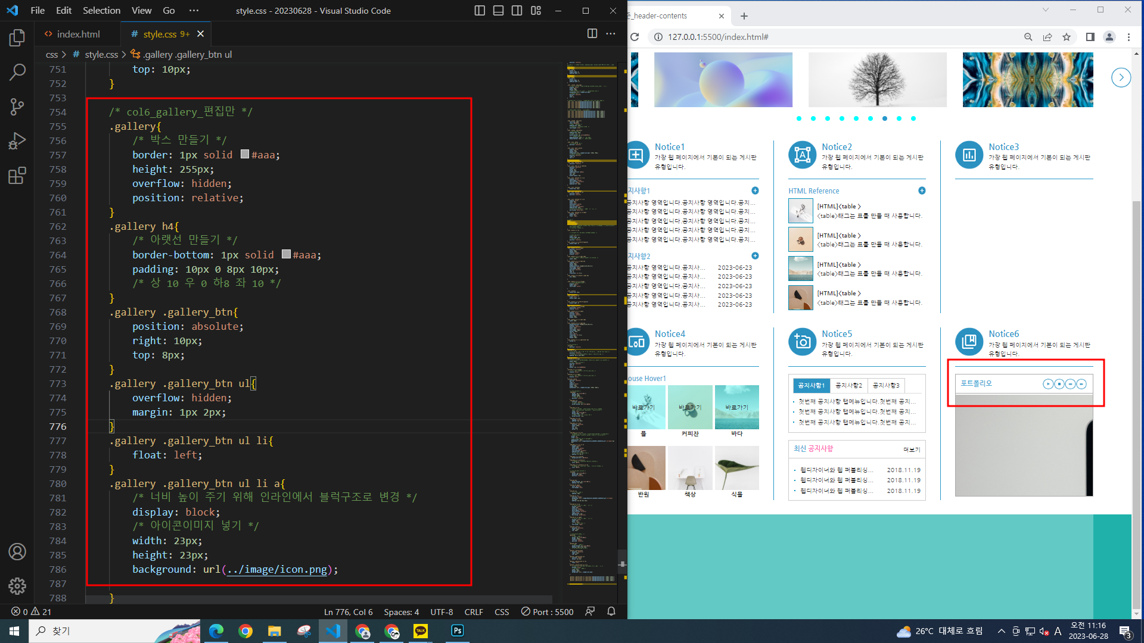Click the Manage settings gear icon

tap(17, 586)
